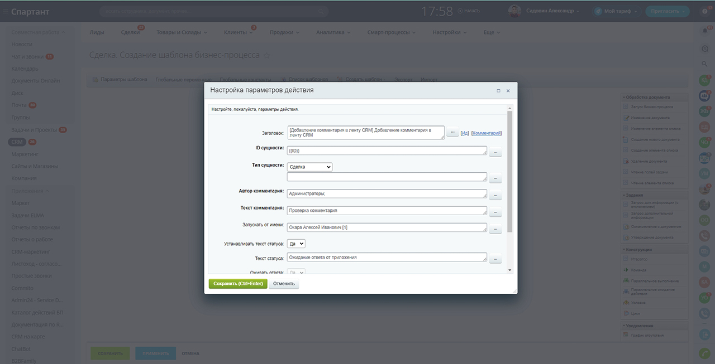This screenshot has height=364, width=715.
Task: Open the Аналитика menu
Action: click(x=333, y=32)
